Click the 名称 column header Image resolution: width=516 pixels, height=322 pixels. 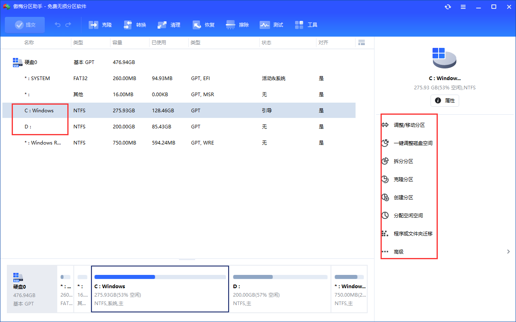(29, 42)
